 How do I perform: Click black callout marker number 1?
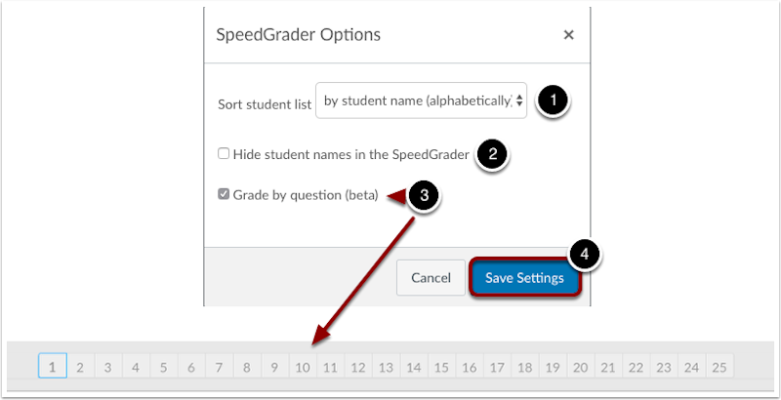554,100
